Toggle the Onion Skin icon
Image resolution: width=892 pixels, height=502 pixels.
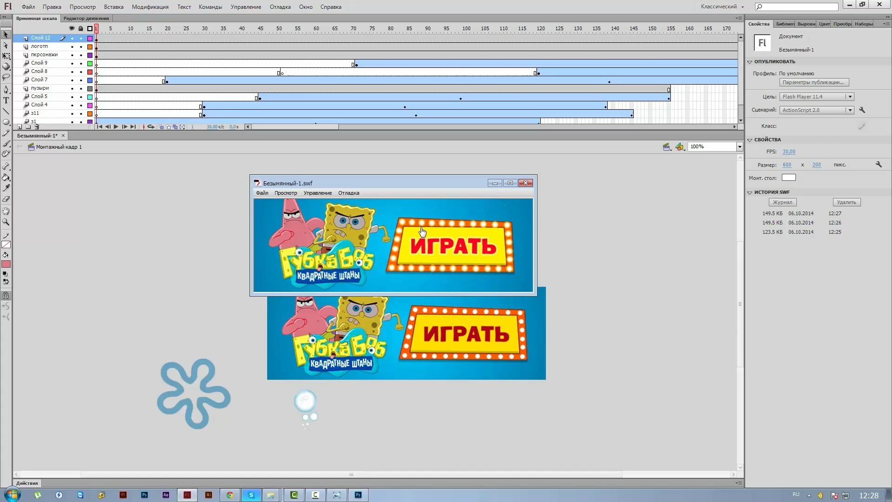[161, 127]
